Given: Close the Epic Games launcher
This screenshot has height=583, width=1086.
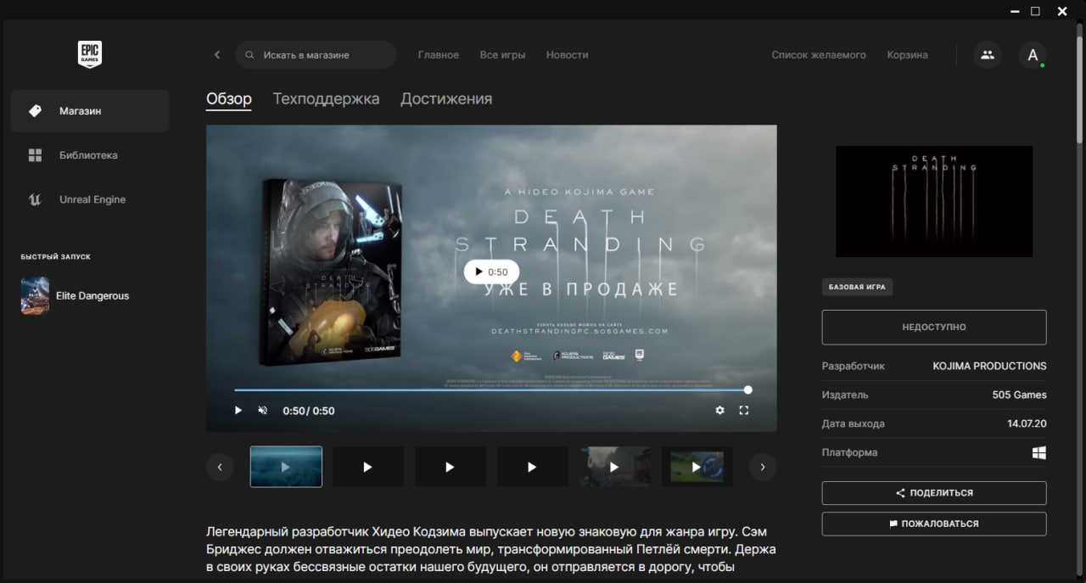Looking at the screenshot, I should coord(1062,11).
